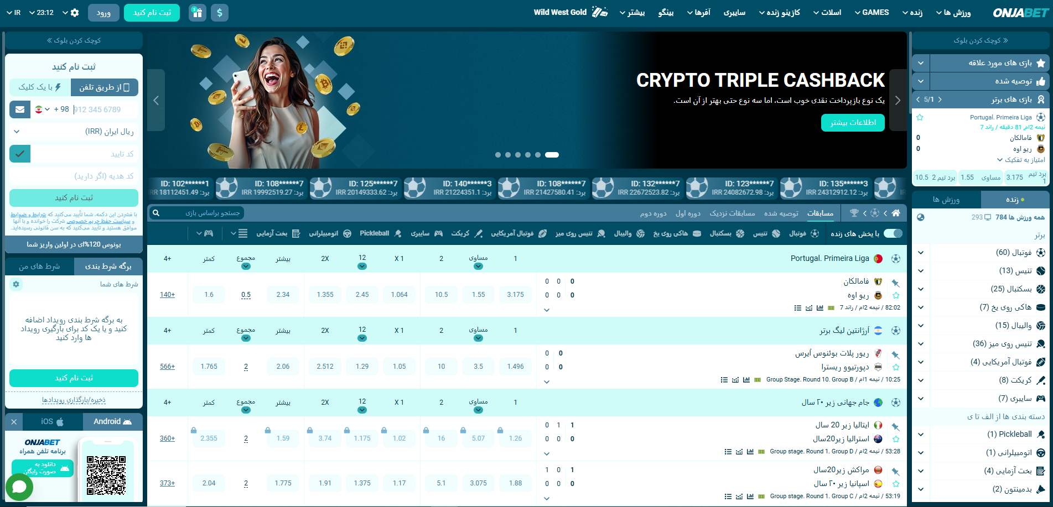
Task: Open the GAMES menu in navigation
Action: (872, 12)
